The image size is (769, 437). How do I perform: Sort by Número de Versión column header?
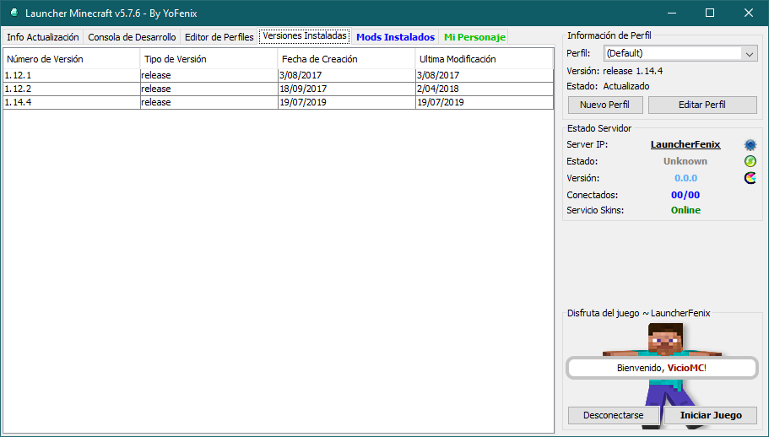tap(72, 59)
